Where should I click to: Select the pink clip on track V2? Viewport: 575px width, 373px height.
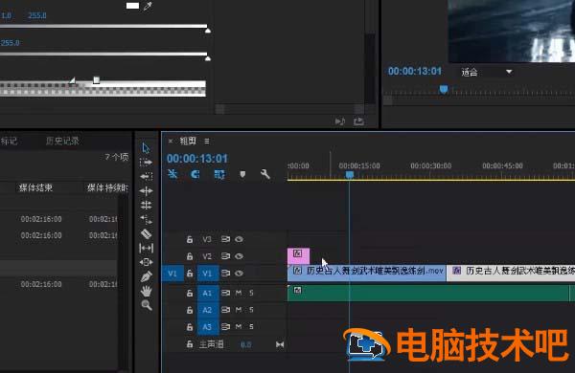coord(298,256)
